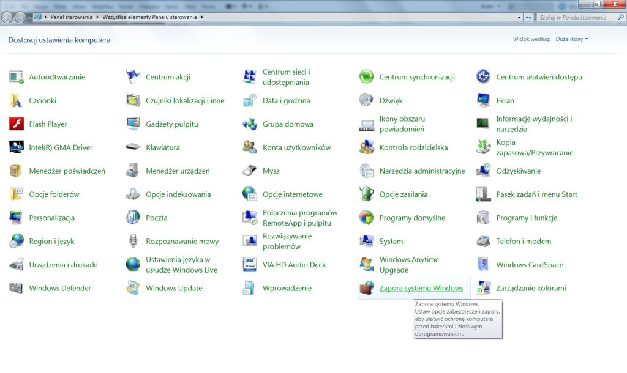Click the Klawiatura keyboard icon

coord(133,147)
